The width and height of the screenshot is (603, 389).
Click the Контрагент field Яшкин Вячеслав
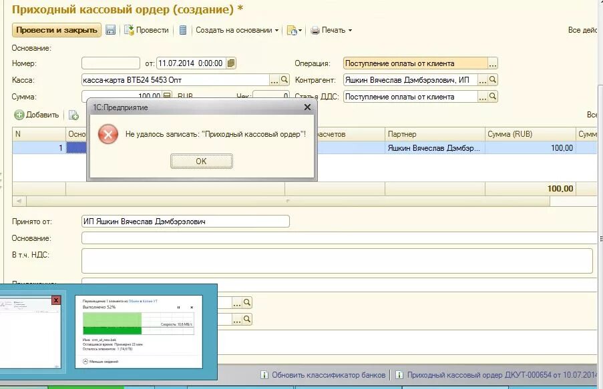tap(410, 80)
